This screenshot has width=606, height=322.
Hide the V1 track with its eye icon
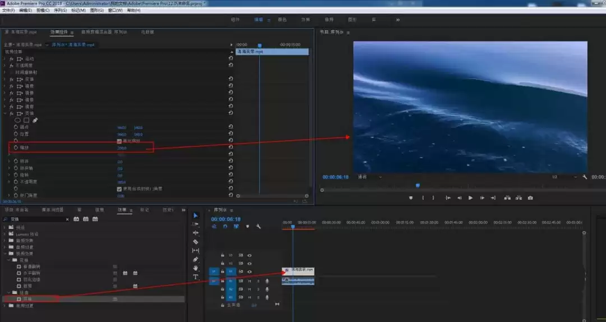tap(249, 272)
